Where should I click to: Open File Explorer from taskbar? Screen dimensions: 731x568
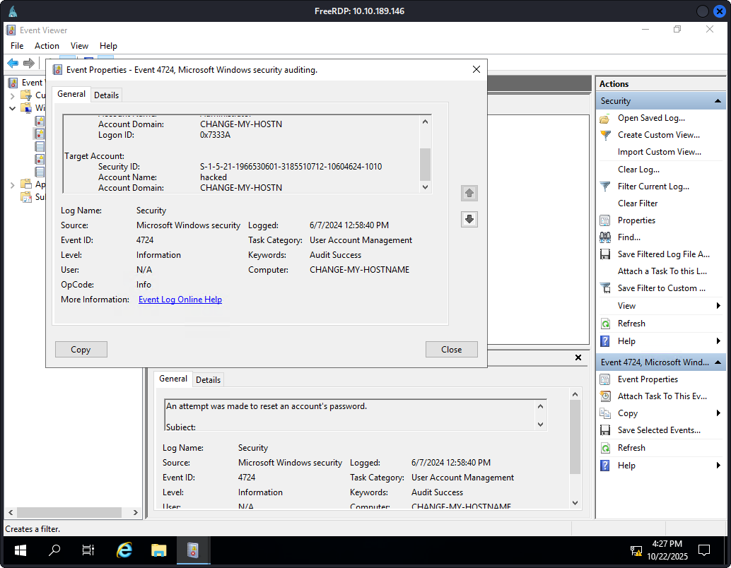(159, 550)
